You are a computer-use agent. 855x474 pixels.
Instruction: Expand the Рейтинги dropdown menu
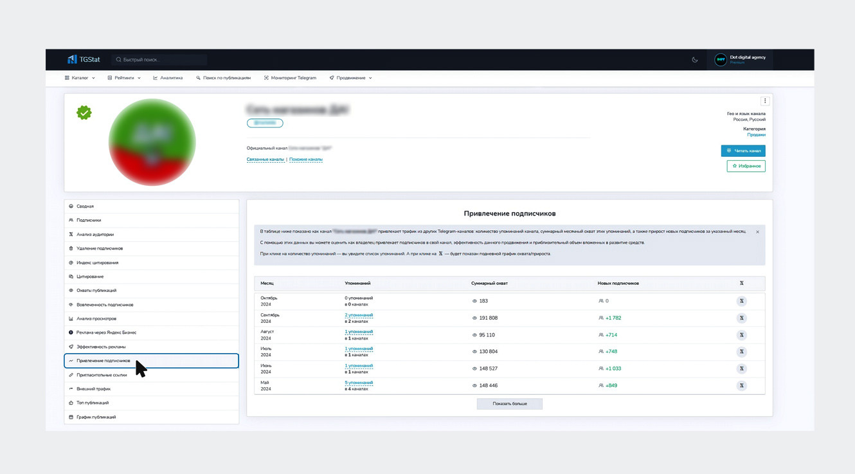click(x=124, y=78)
